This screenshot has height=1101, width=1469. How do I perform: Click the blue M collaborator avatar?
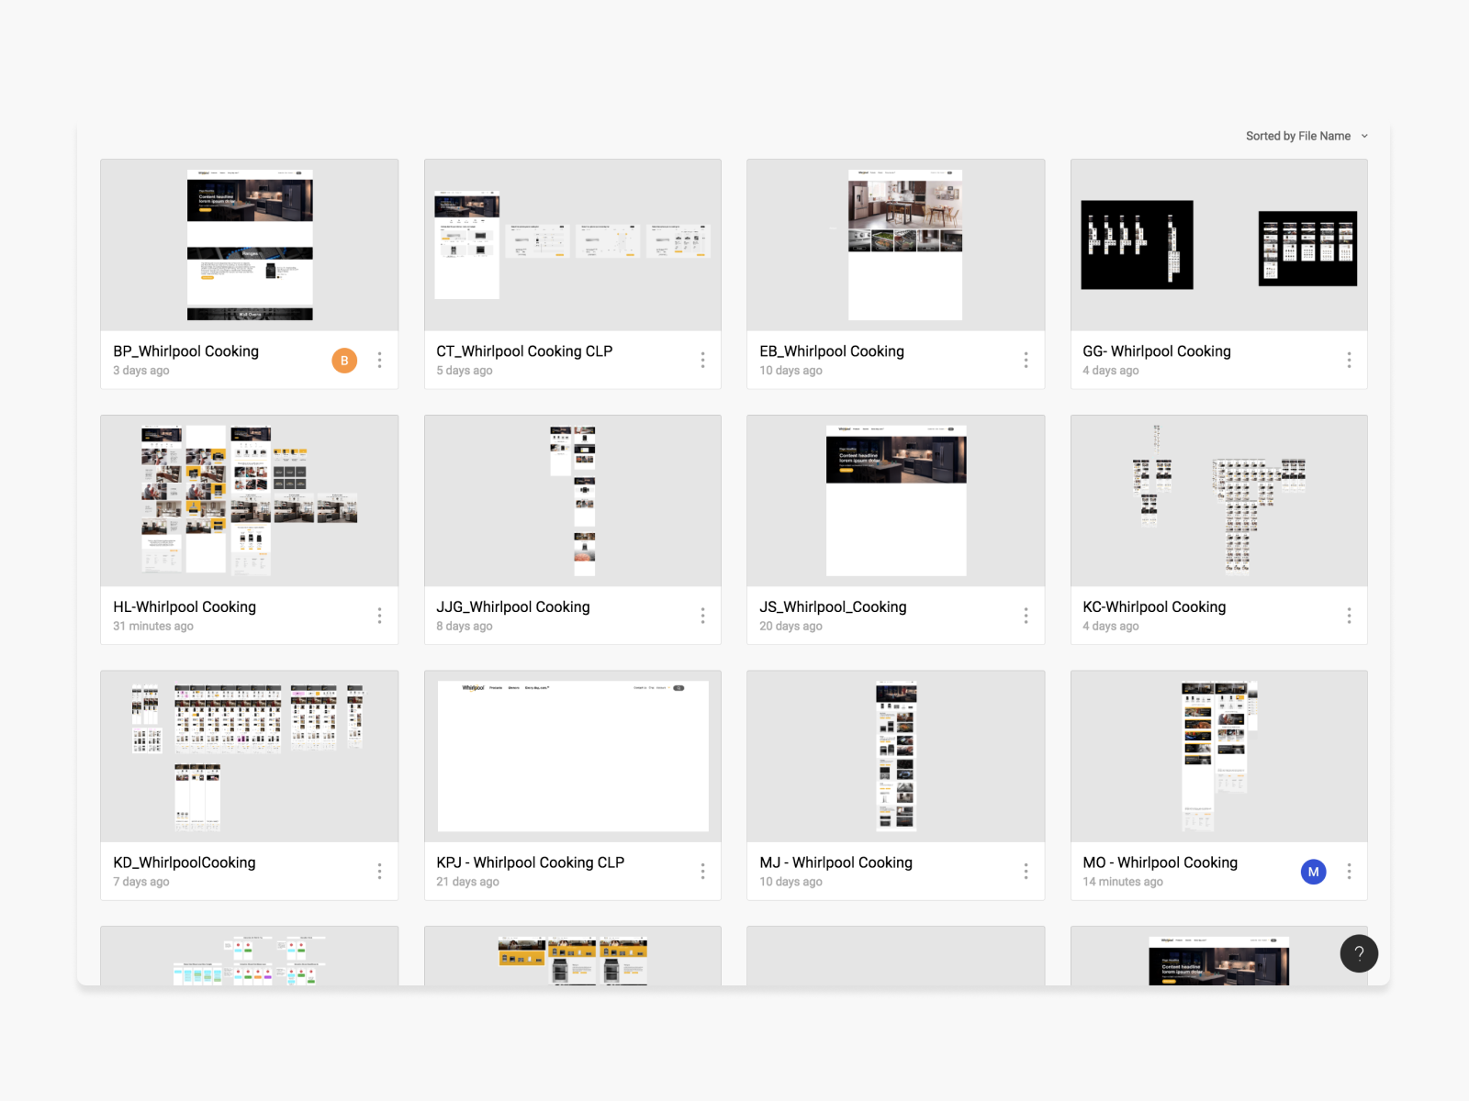click(x=1314, y=872)
